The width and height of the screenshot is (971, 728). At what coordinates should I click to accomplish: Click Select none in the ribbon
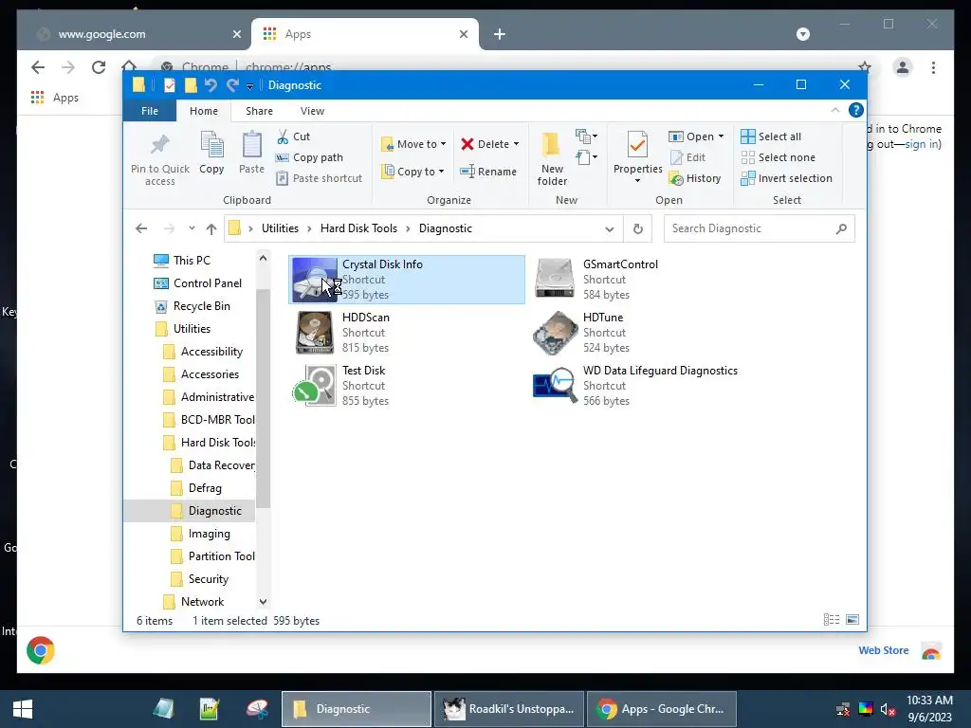point(778,157)
